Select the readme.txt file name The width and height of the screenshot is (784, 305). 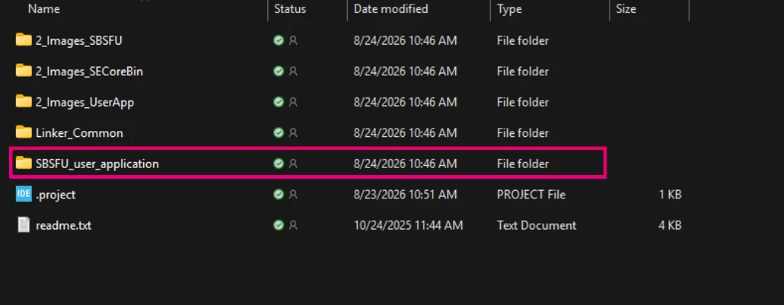(63, 225)
